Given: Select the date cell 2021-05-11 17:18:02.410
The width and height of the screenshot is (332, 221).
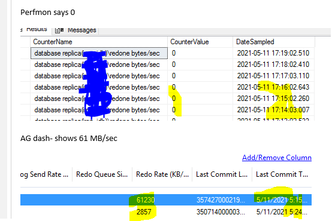Looking at the screenshot, I should pos(273,65).
